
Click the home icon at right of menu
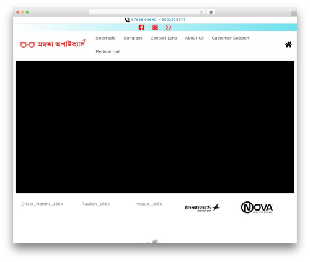pos(288,45)
